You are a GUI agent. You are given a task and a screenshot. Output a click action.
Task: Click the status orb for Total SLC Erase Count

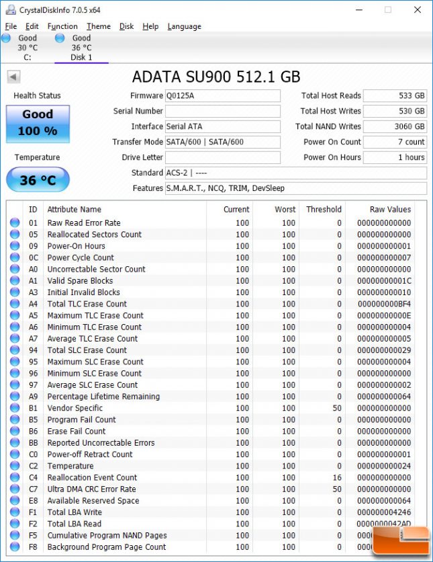pyautogui.click(x=15, y=350)
